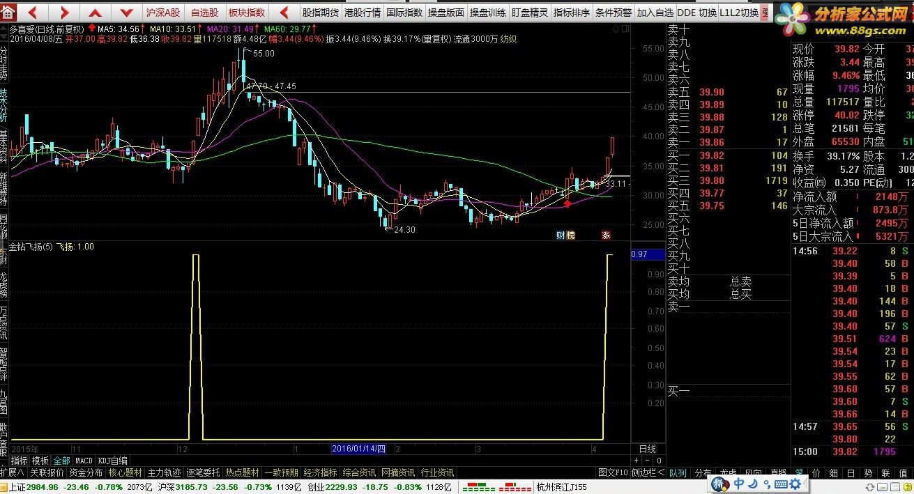Click the L1L2切换 button
The width and height of the screenshot is (914, 494).
[x=739, y=13]
